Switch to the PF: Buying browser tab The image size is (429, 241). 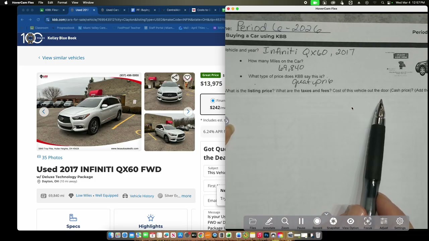point(143,10)
